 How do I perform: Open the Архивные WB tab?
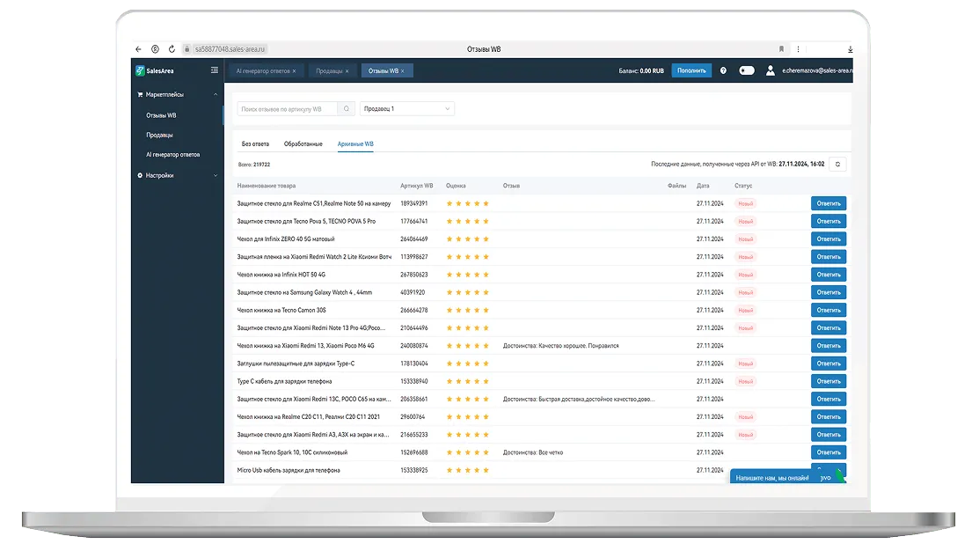tap(355, 144)
